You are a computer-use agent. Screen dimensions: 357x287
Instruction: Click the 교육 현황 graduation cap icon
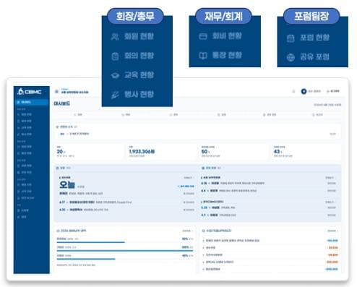coord(115,75)
